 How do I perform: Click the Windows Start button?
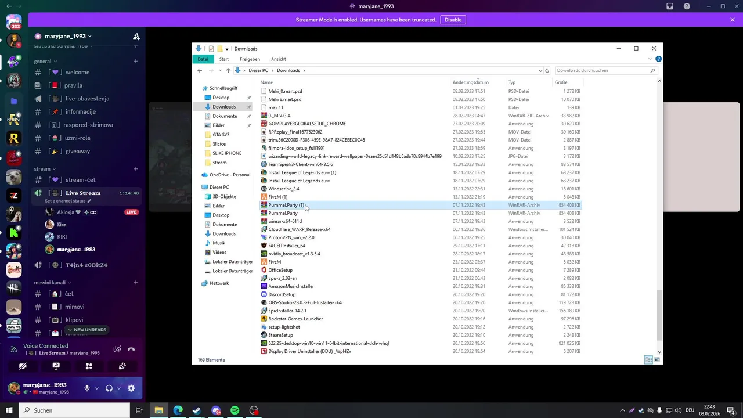[x=9, y=410]
